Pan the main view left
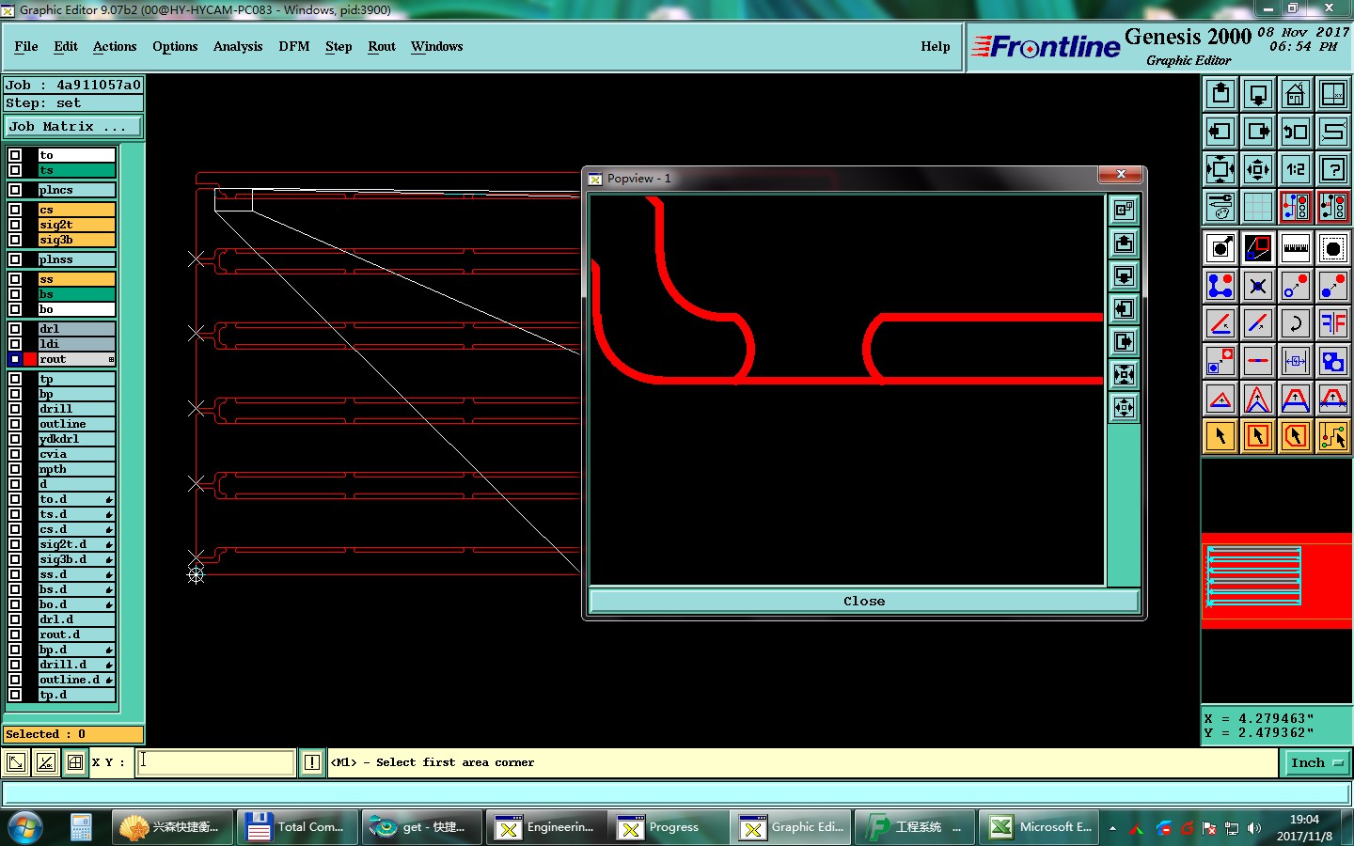 point(1220,132)
